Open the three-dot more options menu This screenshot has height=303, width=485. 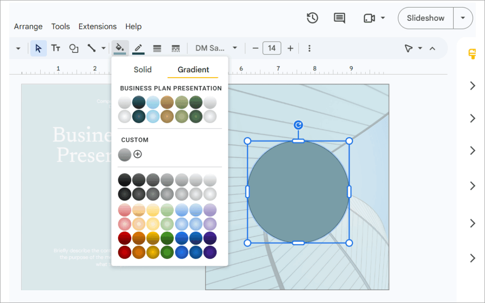[309, 48]
